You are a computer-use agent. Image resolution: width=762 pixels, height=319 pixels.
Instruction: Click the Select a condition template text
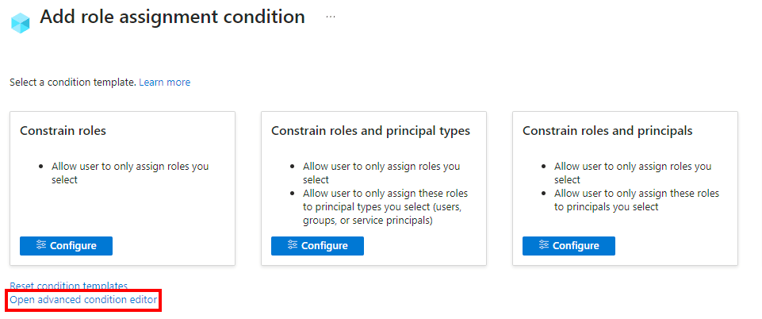pyautogui.click(x=72, y=83)
